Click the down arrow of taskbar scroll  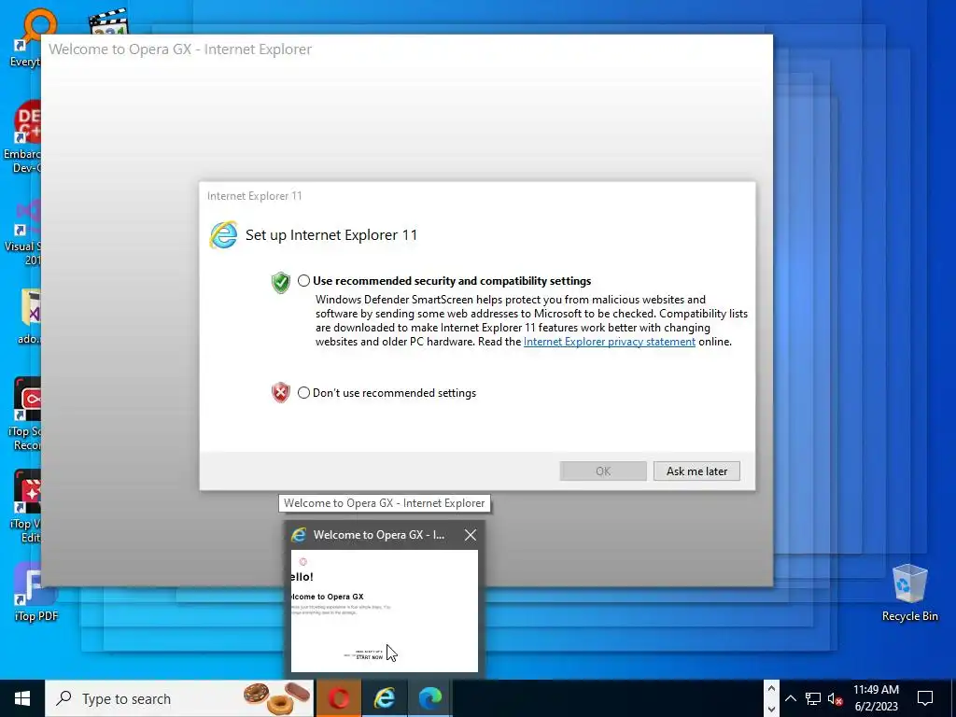[771, 710]
